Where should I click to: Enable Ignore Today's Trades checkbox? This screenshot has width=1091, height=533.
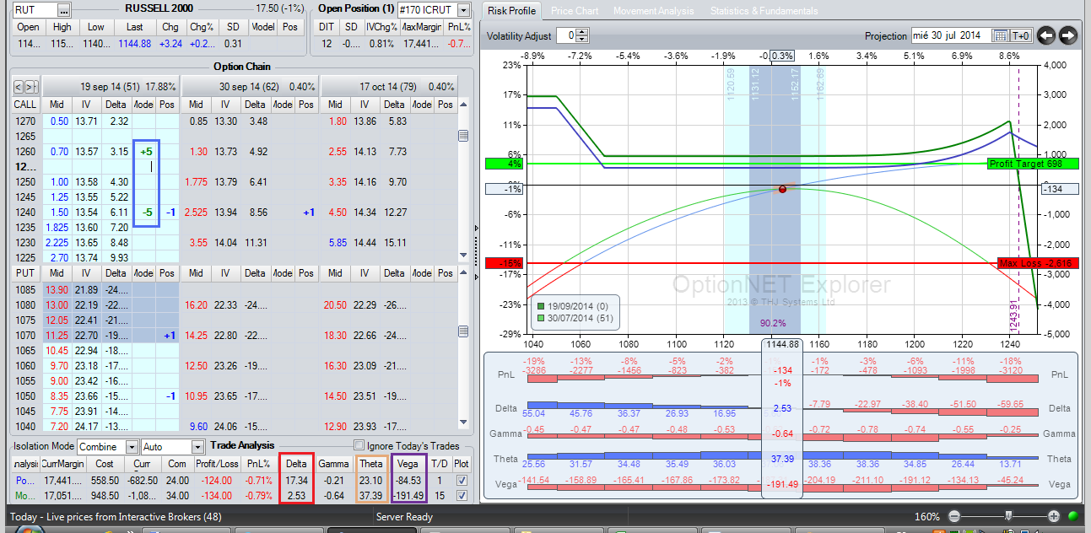point(359,445)
